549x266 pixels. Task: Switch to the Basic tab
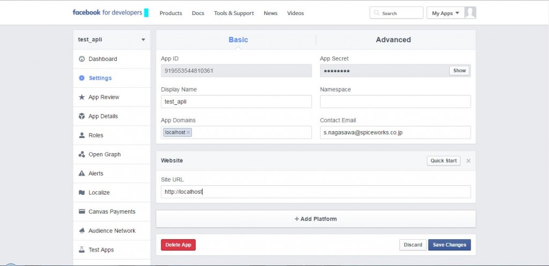pos(238,40)
